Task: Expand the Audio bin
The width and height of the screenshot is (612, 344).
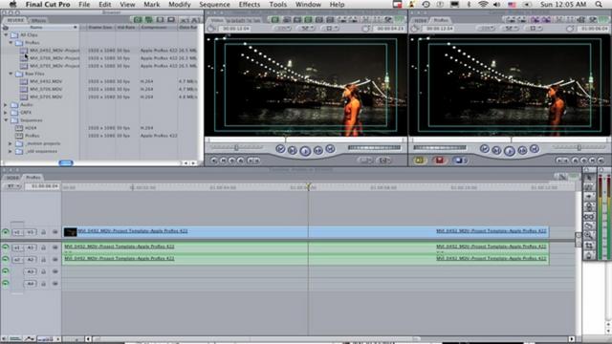Action: (x=6, y=104)
